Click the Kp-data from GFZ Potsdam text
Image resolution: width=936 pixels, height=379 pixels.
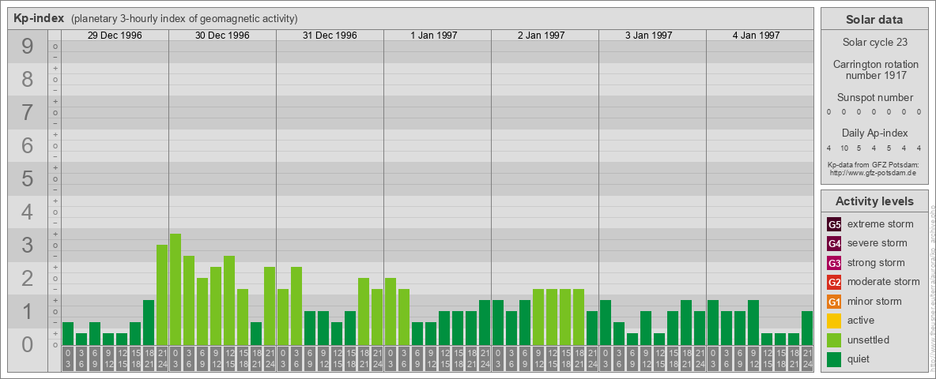[x=873, y=164]
